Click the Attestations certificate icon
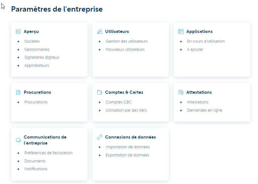Screen dimensions: 258x184 pos(181,92)
